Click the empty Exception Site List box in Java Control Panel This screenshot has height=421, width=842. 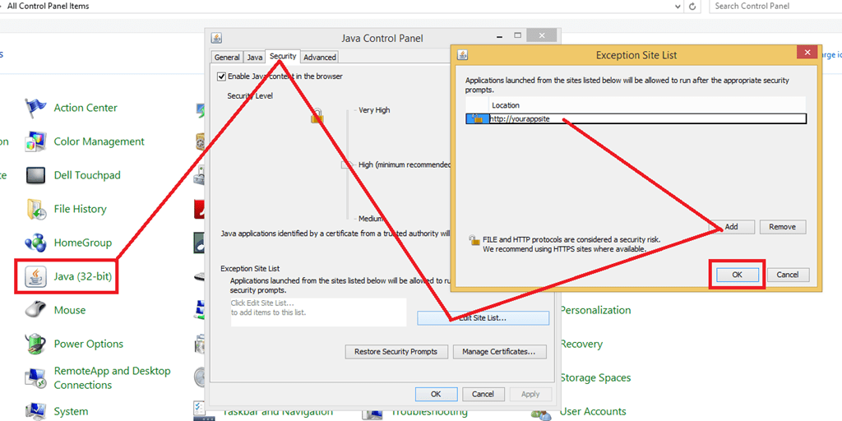[x=319, y=312]
